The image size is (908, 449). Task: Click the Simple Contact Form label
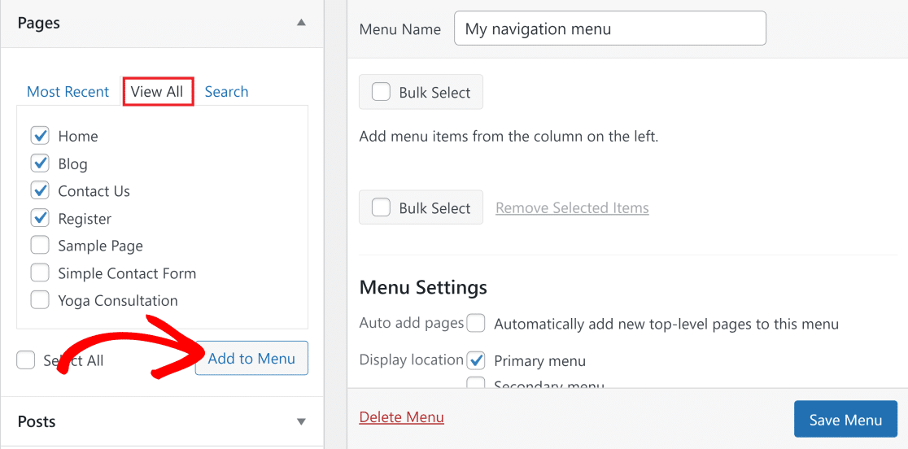127,273
